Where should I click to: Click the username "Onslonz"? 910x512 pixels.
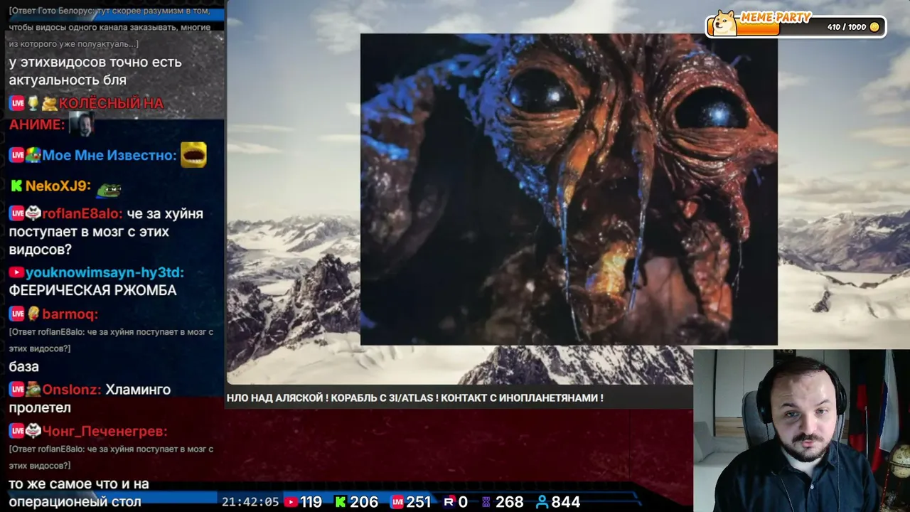tap(71, 390)
